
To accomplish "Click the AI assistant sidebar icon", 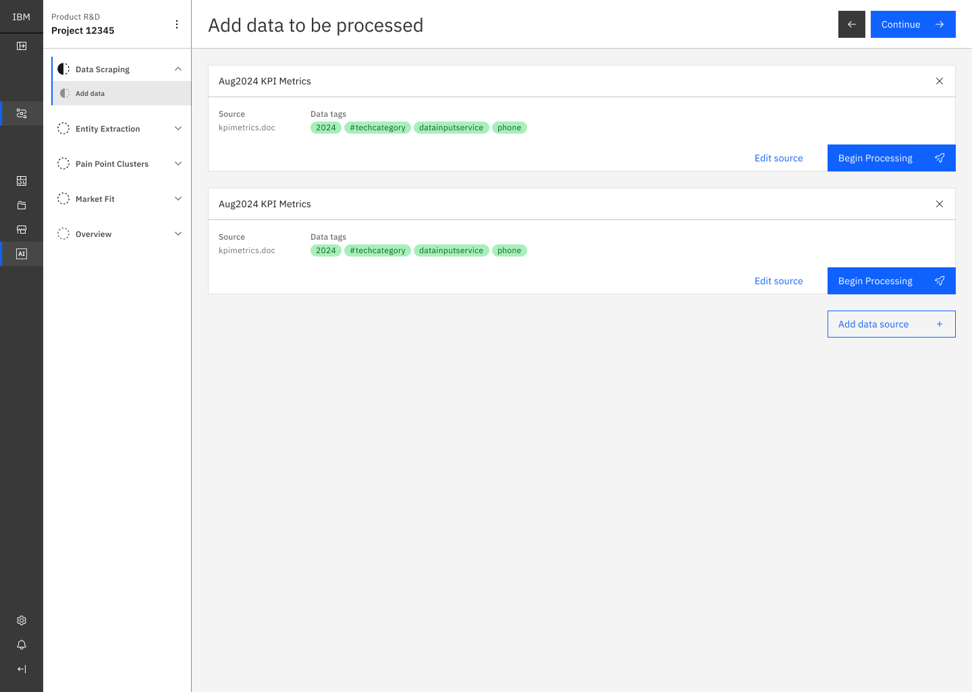I will point(22,253).
